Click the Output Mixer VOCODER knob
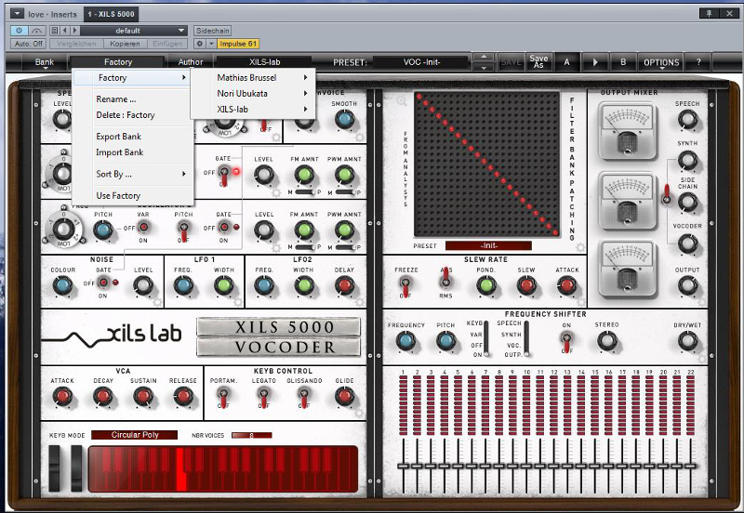The width and height of the screenshot is (744, 513). point(687,243)
